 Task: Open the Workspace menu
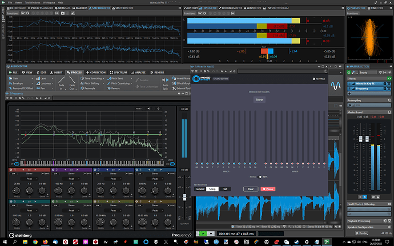[48, 2]
